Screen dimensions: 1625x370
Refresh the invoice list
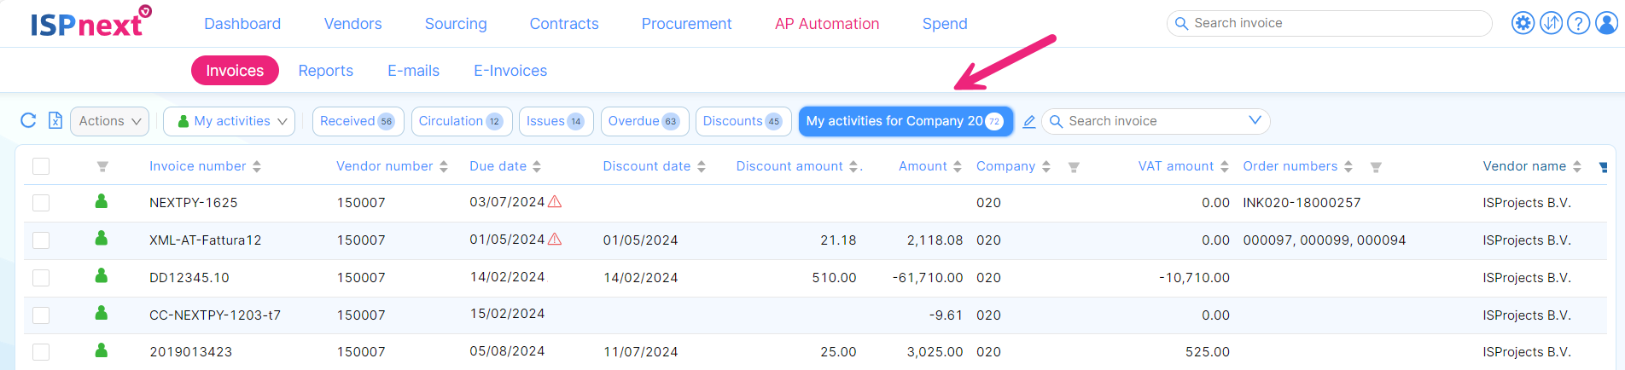pyautogui.click(x=28, y=120)
